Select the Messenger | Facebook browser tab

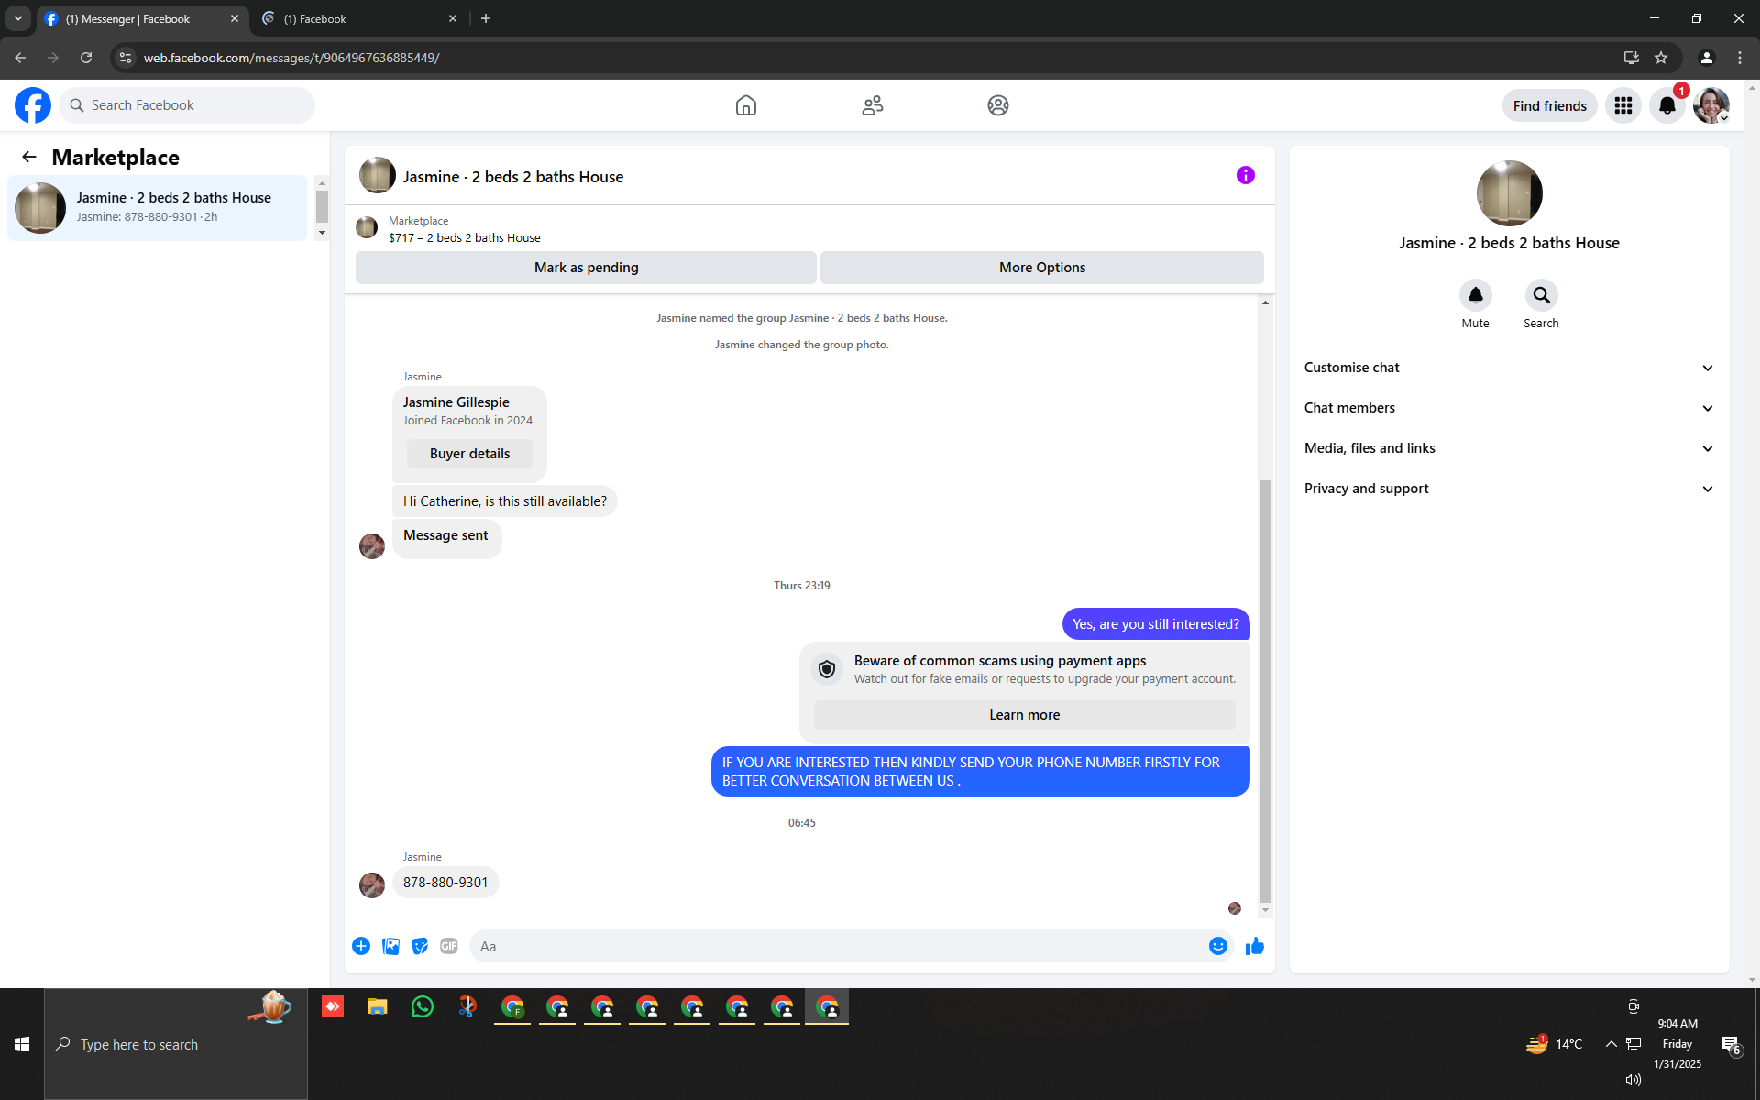143,19
